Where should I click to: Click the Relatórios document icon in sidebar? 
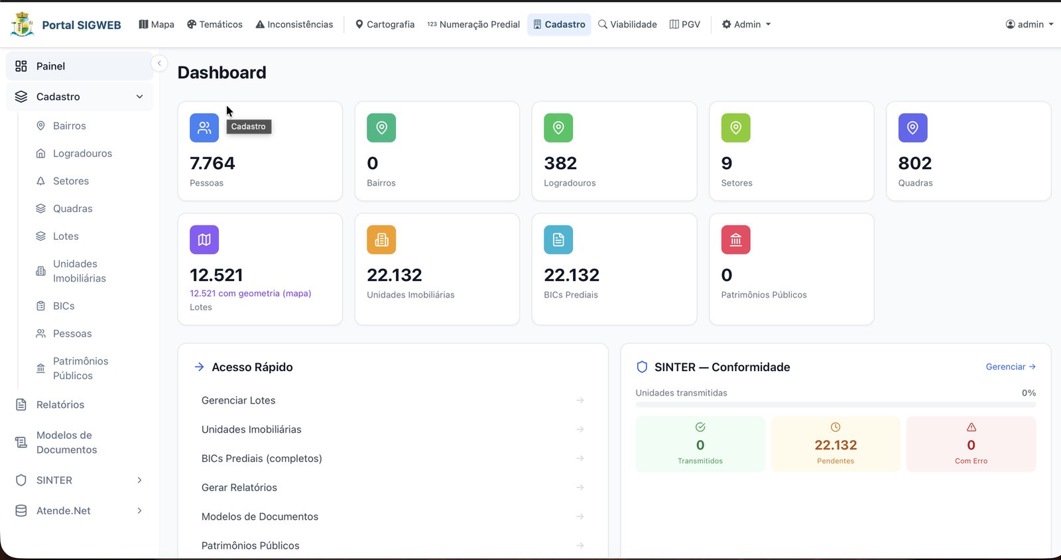[x=21, y=405]
